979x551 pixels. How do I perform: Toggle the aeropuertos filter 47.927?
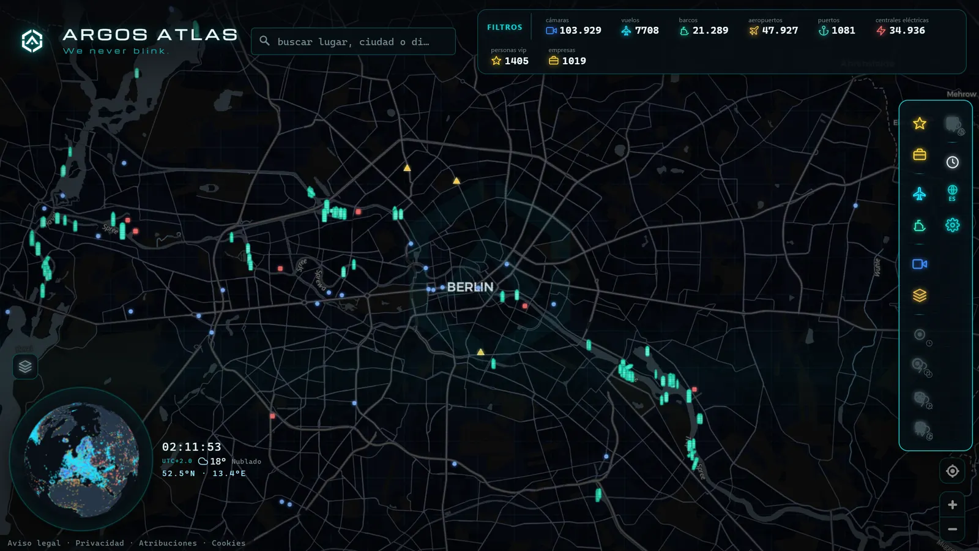click(773, 26)
